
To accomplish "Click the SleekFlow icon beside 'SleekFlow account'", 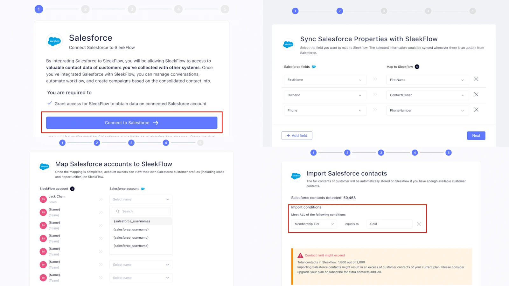I will pyautogui.click(x=72, y=188).
